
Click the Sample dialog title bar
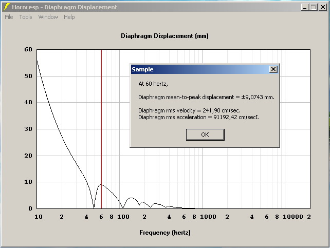point(200,69)
